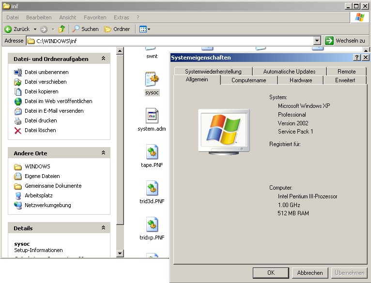Screen dimensions: 371x283
Task: Click the Arbeitsplatz link text
Action: tap(39, 195)
